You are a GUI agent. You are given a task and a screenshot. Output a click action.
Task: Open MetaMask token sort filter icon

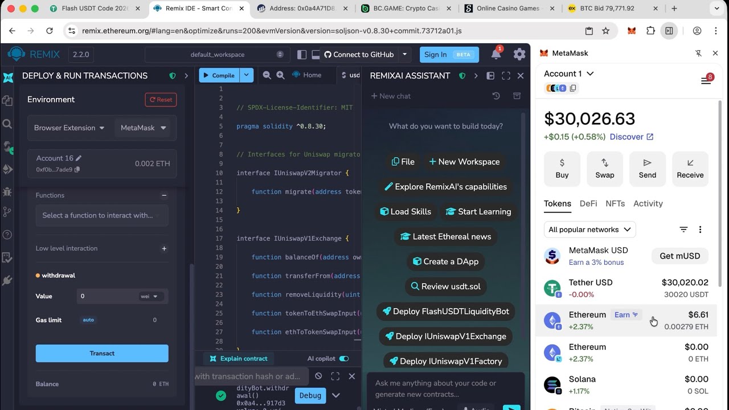[683, 229]
